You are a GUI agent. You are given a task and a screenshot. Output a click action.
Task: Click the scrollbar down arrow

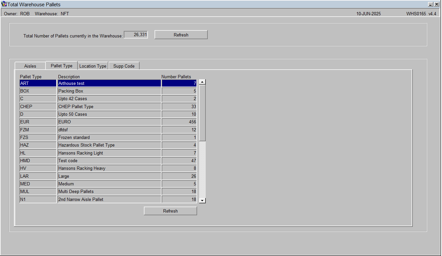(x=202, y=200)
